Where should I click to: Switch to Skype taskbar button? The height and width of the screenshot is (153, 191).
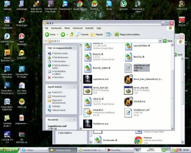(x=34, y=150)
